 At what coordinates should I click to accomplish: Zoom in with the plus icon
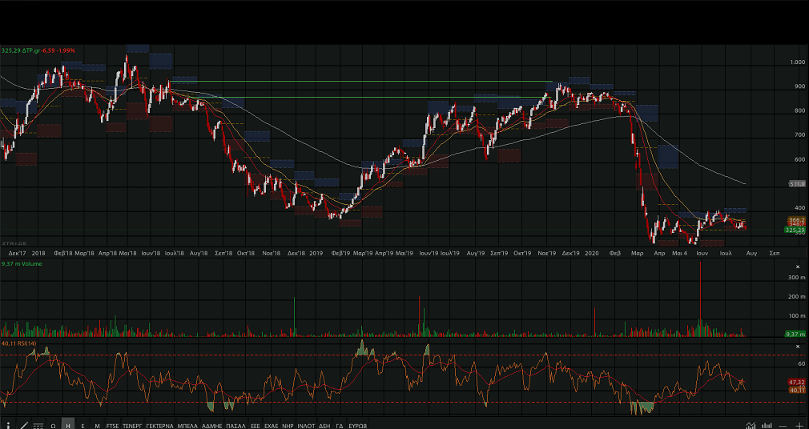pyautogui.click(x=799, y=426)
